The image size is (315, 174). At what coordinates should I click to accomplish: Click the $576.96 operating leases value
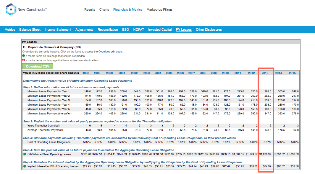pos(86,154)
